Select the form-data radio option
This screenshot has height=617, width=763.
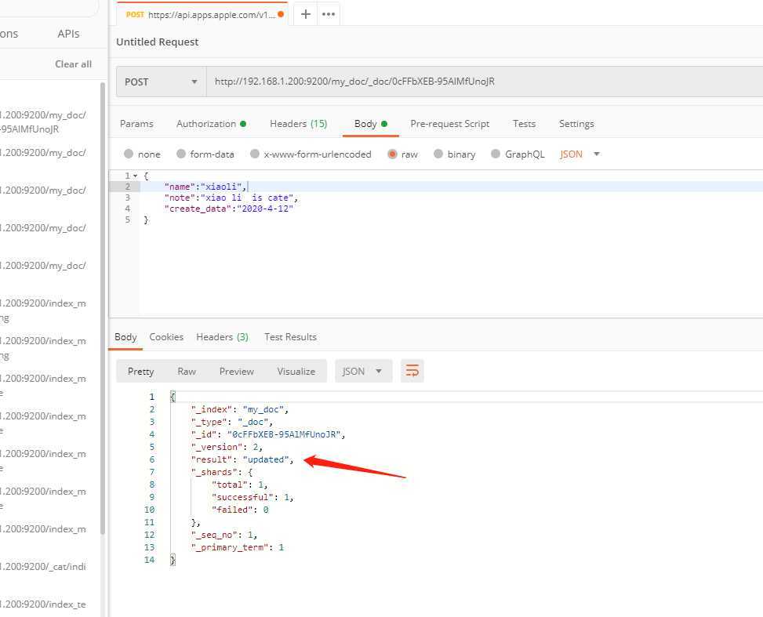[x=181, y=154]
